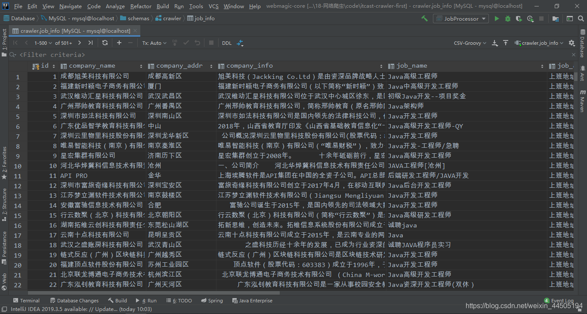
Task: Toggle tool window bars icon bottom-left
Action: point(4,309)
